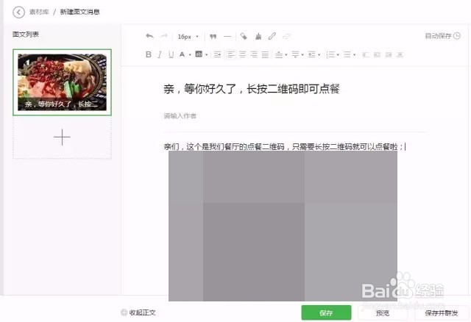
Task: Click the line spacing icon
Action: pyautogui.click(x=312, y=54)
